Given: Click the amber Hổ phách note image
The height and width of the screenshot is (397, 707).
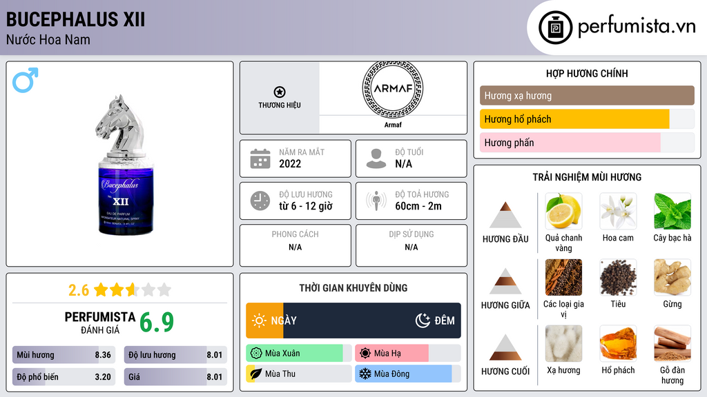Looking at the screenshot, I should click(618, 343).
